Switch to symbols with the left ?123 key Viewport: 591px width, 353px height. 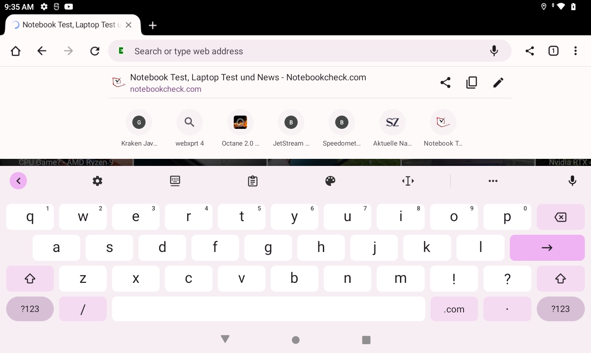point(30,309)
